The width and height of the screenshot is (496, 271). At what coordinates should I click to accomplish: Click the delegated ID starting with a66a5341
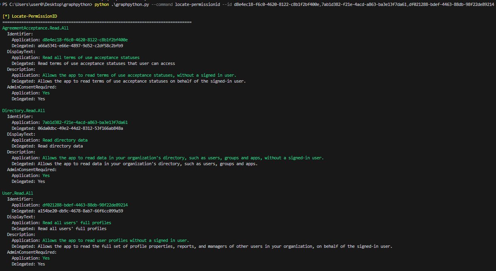click(x=80, y=46)
